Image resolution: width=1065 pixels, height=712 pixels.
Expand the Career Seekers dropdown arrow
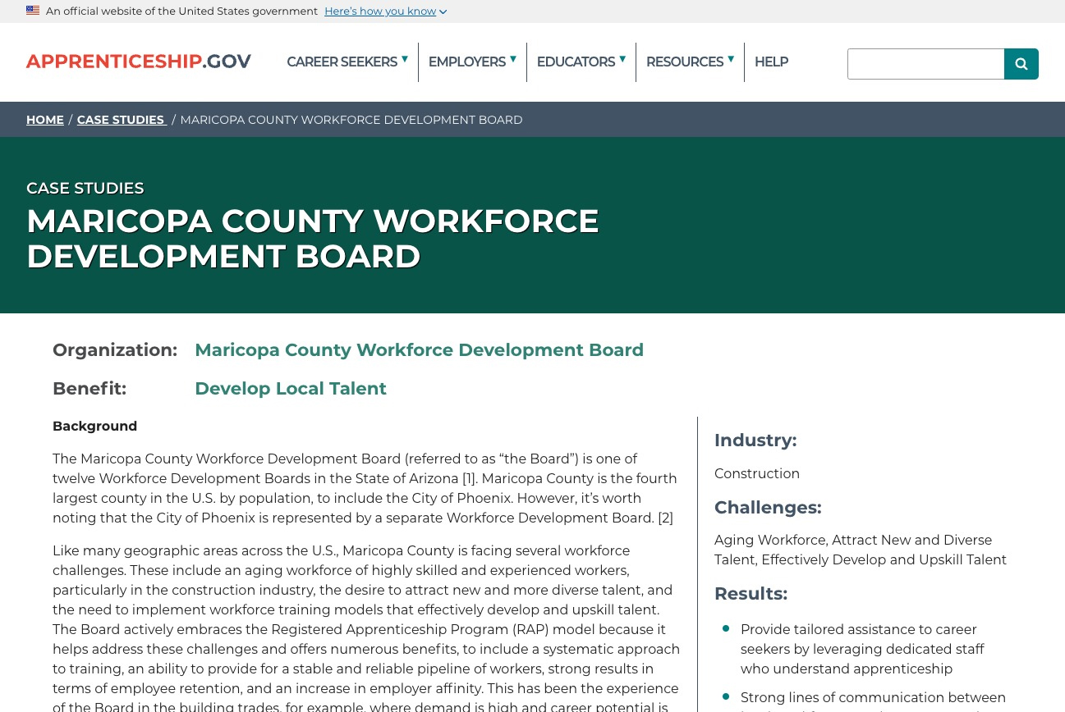tap(404, 59)
